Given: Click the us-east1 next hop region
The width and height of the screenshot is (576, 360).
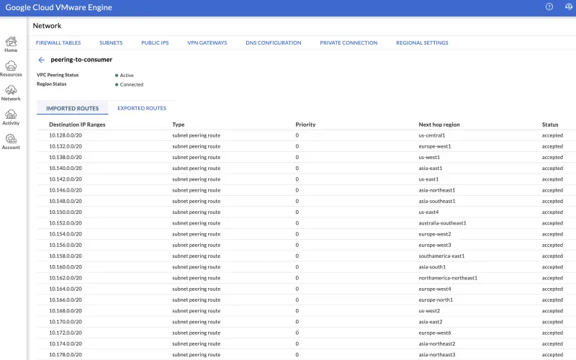Looking at the screenshot, I should [428, 179].
